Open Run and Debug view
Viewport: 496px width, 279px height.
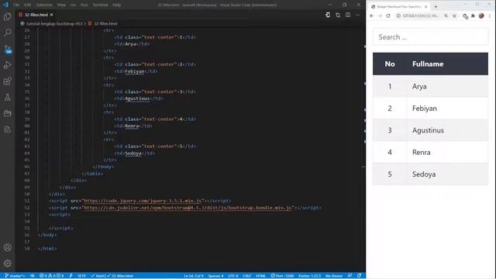click(7, 65)
